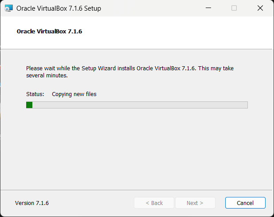274x217 pixels.
Task: Click the VirtualBox installer icon in title bar
Action: click(x=9, y=8)
